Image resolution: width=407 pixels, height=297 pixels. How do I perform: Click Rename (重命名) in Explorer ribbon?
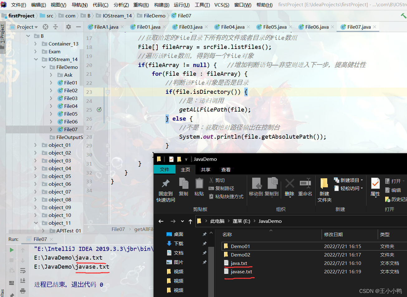coord(305,187)
